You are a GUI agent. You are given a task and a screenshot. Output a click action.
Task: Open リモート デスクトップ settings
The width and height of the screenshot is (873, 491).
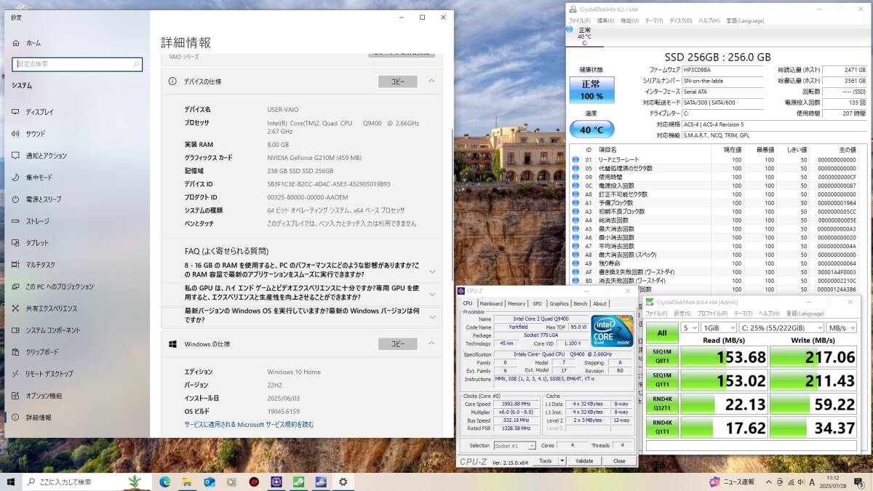coord(49,374)
